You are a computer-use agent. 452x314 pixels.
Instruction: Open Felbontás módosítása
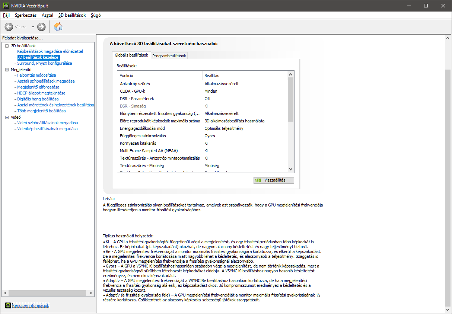36,75
